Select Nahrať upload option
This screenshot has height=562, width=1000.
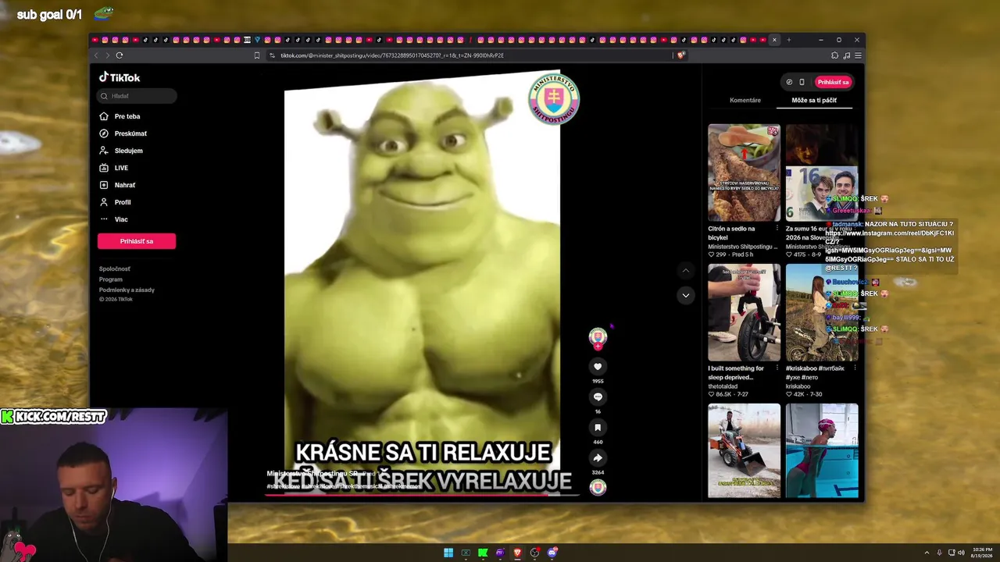(x=117, y=185)
